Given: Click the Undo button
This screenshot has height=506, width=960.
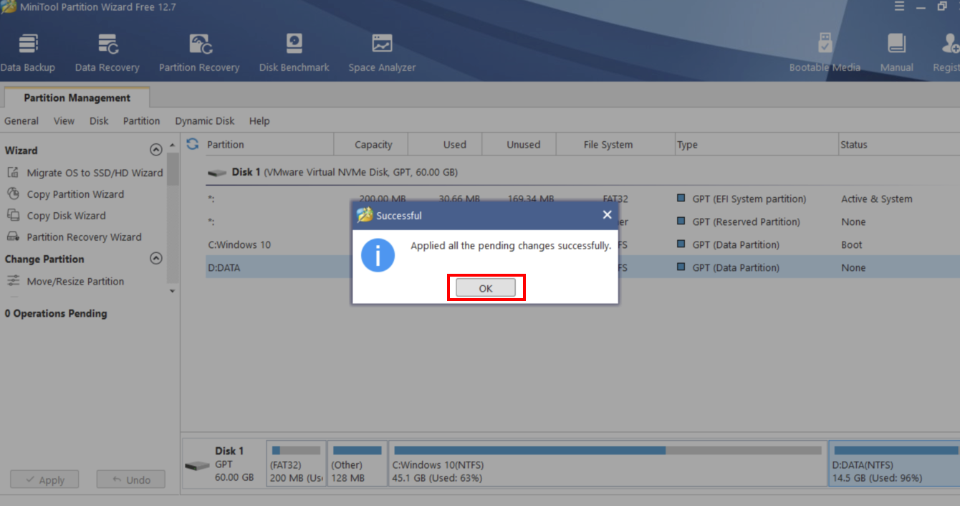Looking at the screenshot, I should coord(130,479).
